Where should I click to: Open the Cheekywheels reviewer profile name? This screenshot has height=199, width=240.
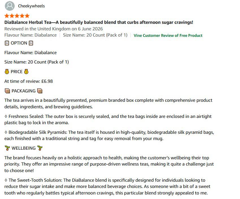tap(31, 6)
